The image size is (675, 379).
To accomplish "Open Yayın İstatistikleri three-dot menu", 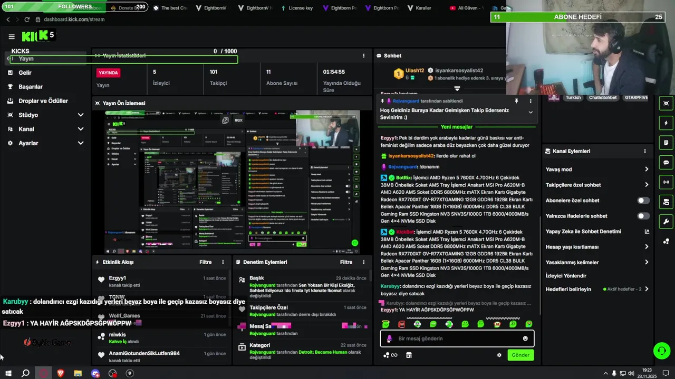I will pyautogui.click(x=363, y=55).
